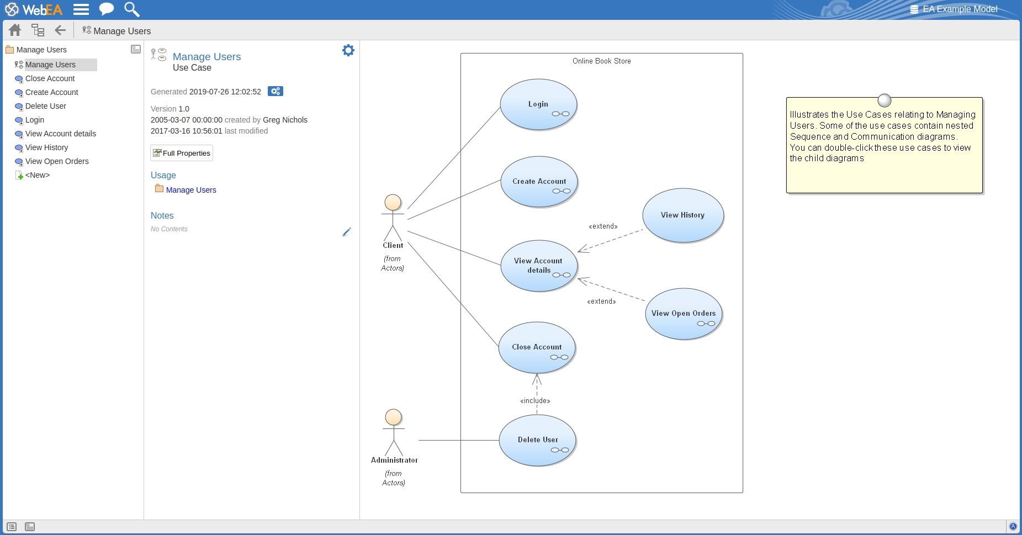
Task: Toggle the browser view icon beside Manage Users
Action: pyautogui.click(x=136, y=50)
